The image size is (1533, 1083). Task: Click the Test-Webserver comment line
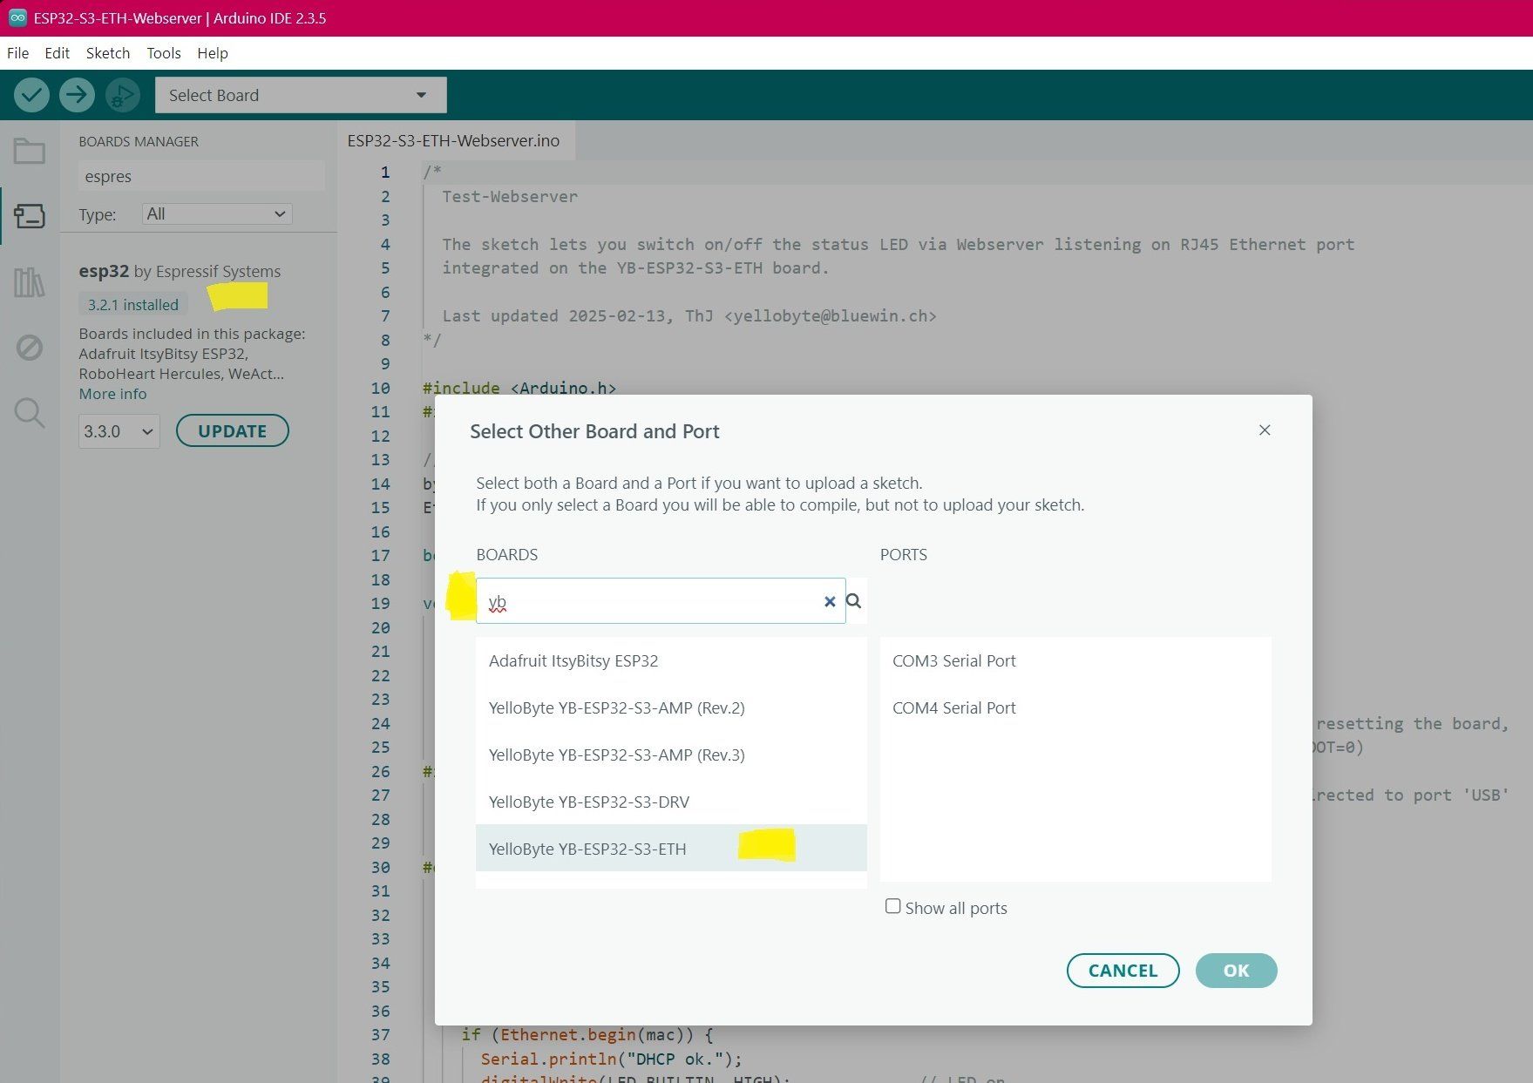(510, 197)
